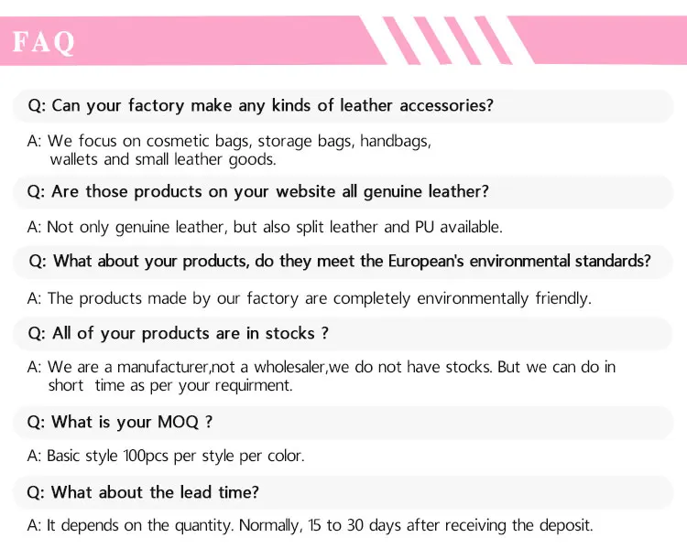Select the leather accessories question row

click(x=343, y=106)
